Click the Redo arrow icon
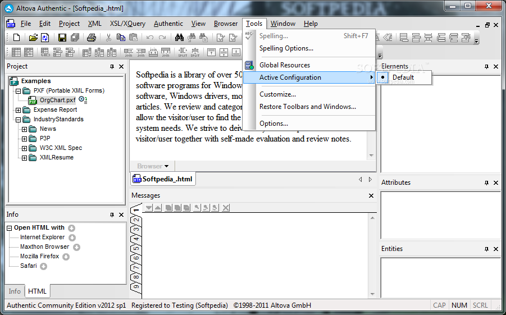 tap(162, 38)
